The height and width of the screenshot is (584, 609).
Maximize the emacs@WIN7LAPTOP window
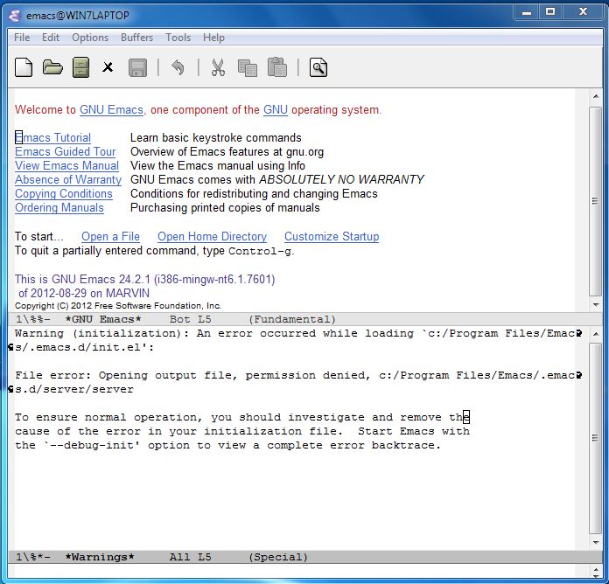[550, 12]
